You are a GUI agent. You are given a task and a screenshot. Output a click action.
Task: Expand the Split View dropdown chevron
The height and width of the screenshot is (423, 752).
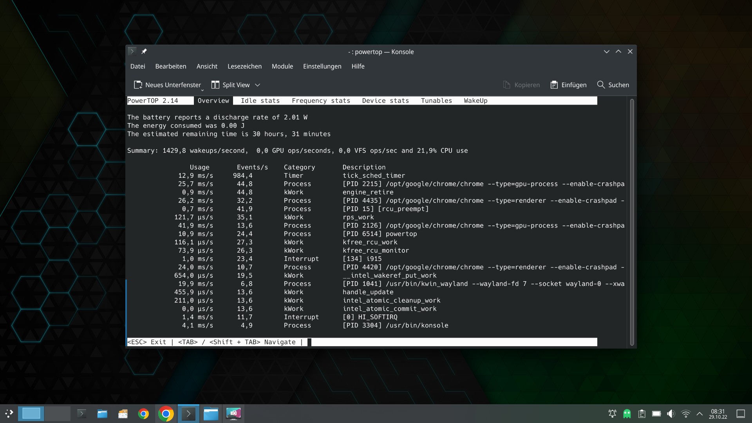(x=258, y=85)
